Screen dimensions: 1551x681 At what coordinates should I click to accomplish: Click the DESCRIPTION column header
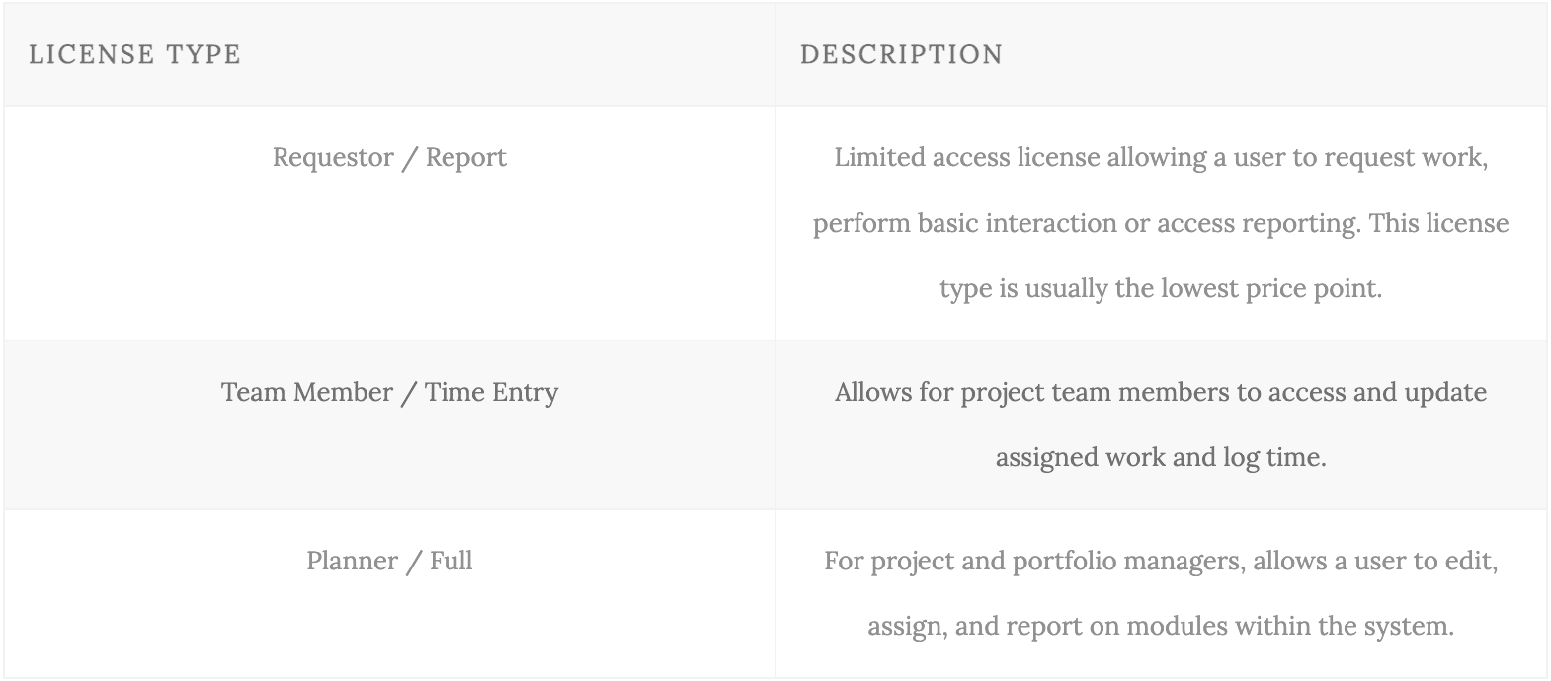[901, 54]
